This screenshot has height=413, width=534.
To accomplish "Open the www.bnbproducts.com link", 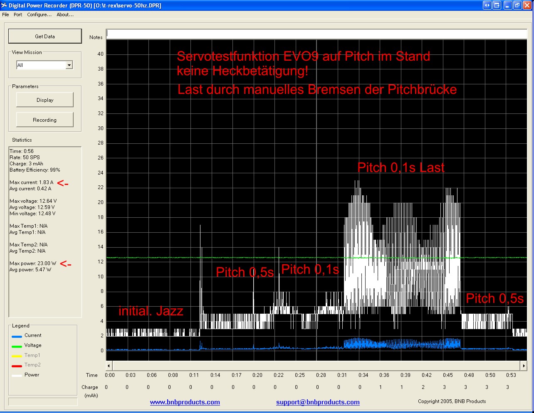I will 185,402.
